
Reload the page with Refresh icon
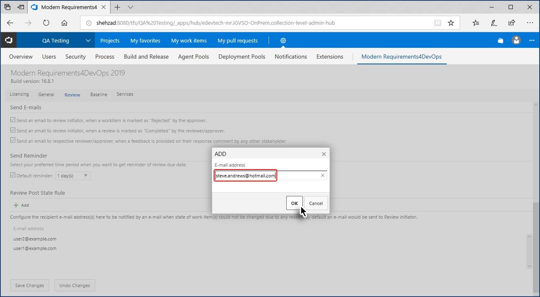(46, 23)
